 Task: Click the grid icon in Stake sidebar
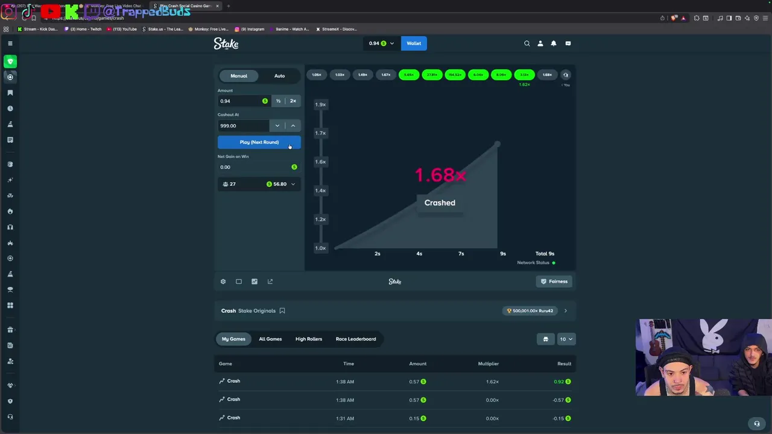[x=10, y=306]
